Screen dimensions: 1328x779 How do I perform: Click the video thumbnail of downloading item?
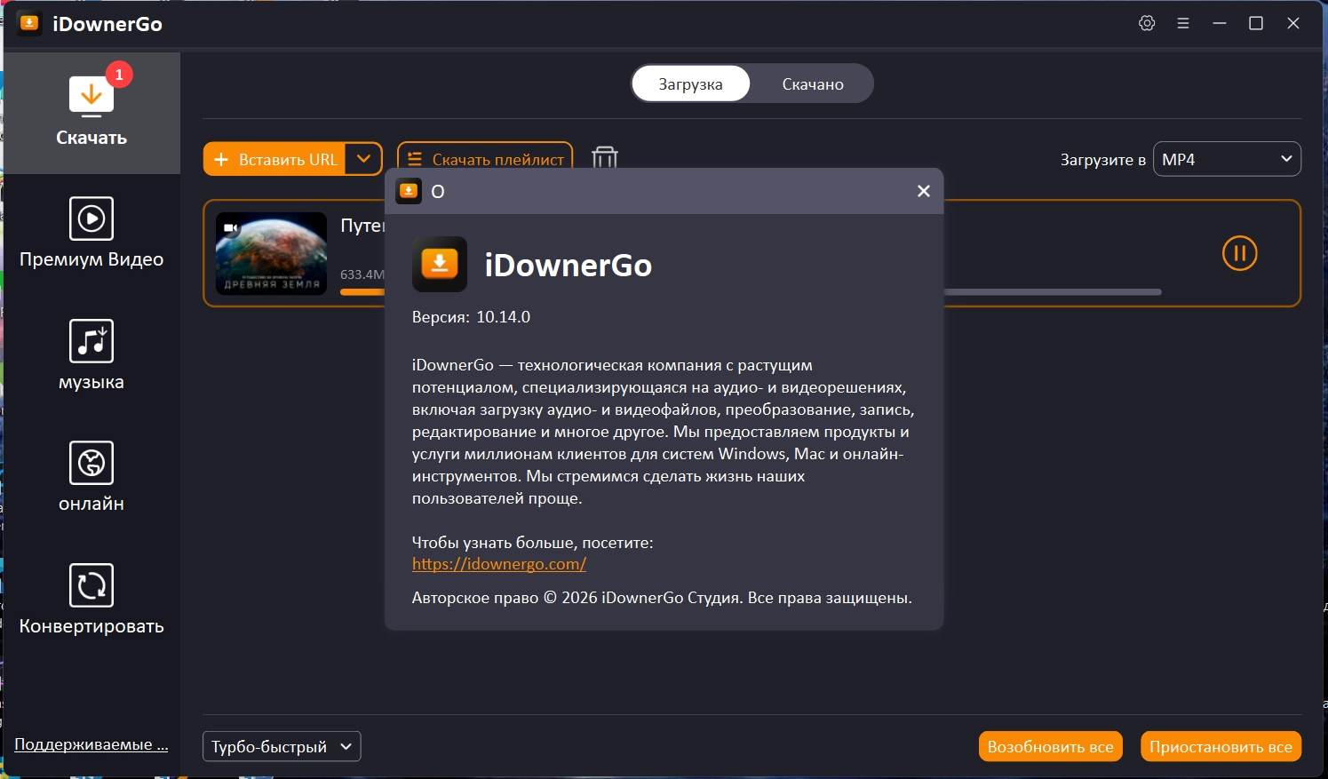pos(271,253)
